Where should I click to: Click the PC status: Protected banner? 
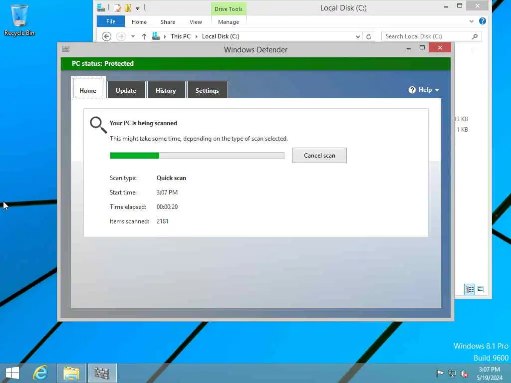(x=256, y=63)
